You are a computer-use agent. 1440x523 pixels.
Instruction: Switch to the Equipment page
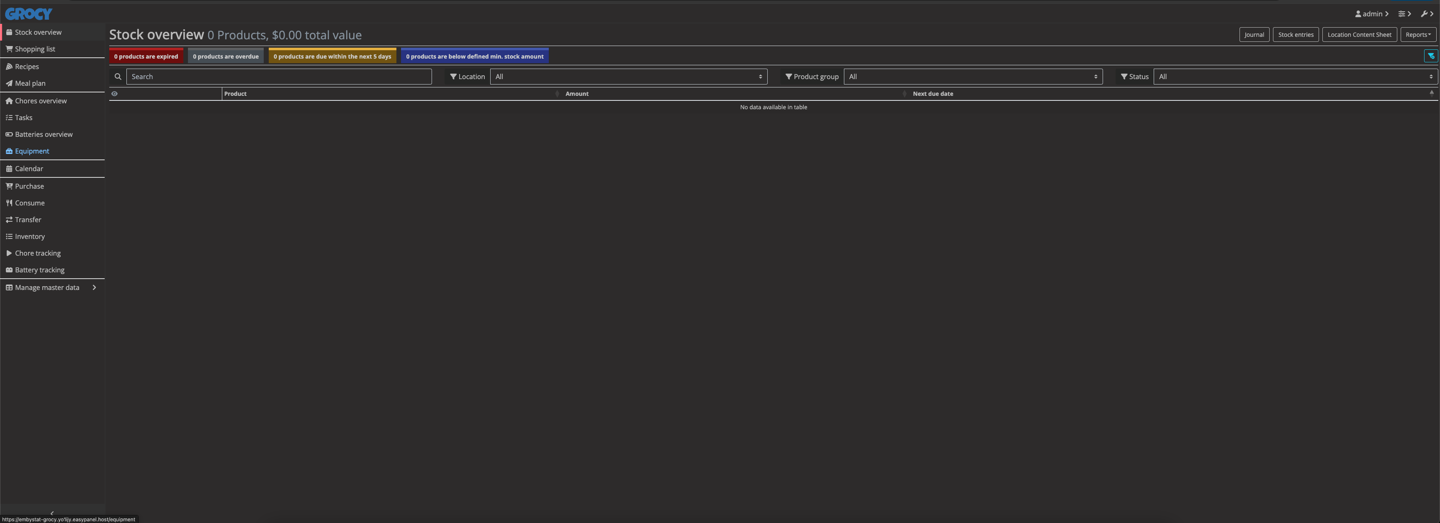[x=32, y=151]
